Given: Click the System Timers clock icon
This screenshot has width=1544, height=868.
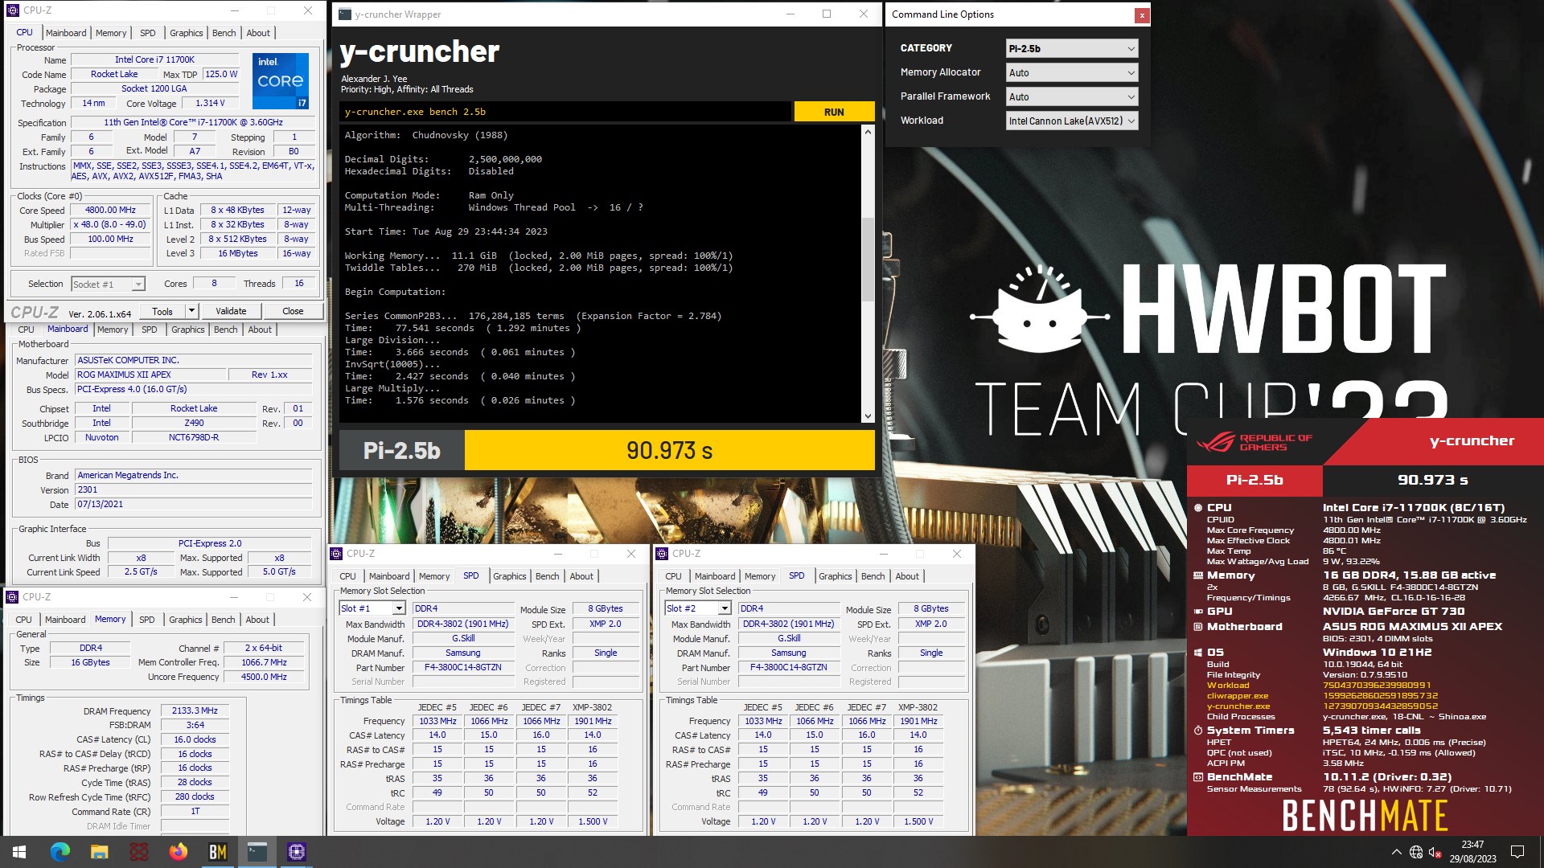Looking at the screenshot, I should click(1198, 731).
